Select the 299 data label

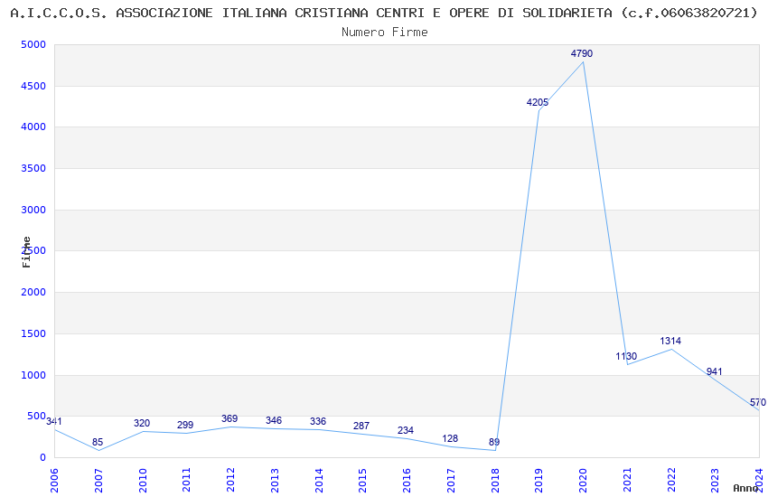(185, 425)
